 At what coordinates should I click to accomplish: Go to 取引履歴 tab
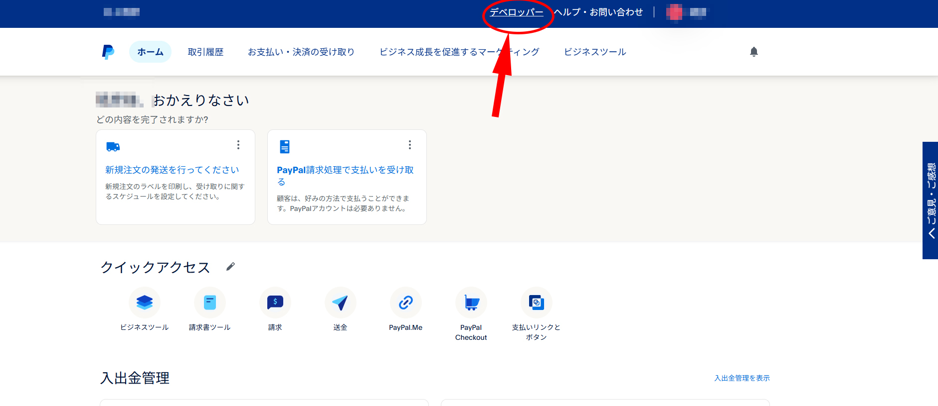pos(205,52)
